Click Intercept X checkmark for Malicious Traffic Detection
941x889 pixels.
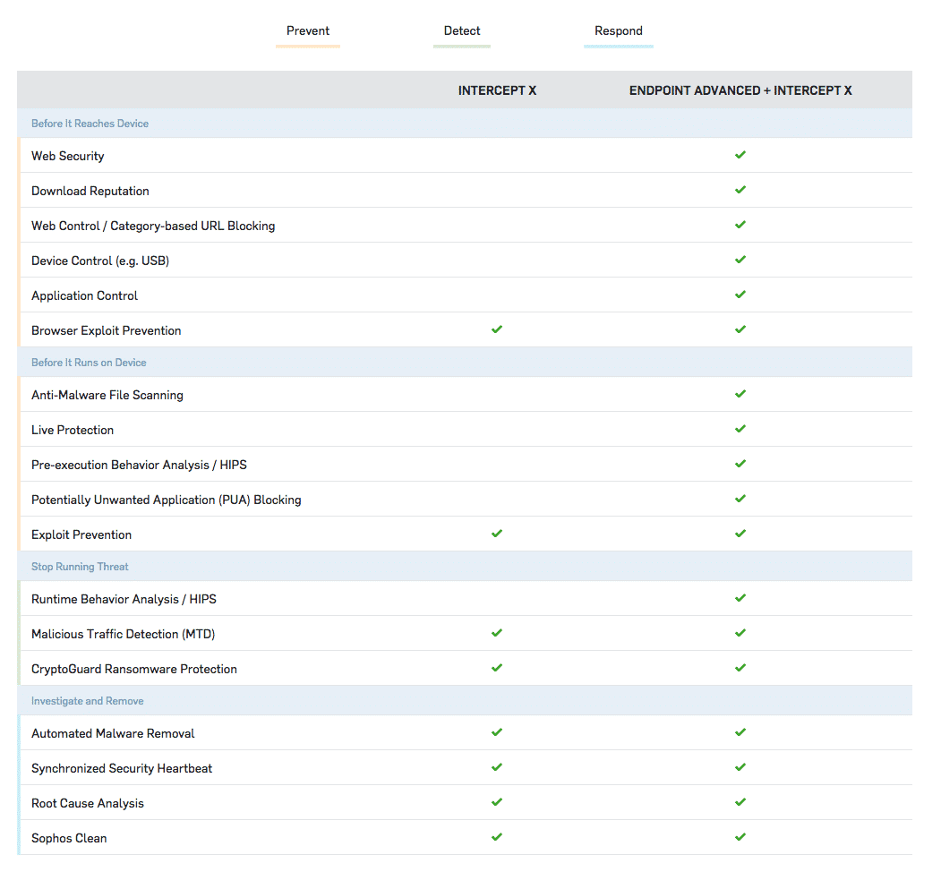497,633
